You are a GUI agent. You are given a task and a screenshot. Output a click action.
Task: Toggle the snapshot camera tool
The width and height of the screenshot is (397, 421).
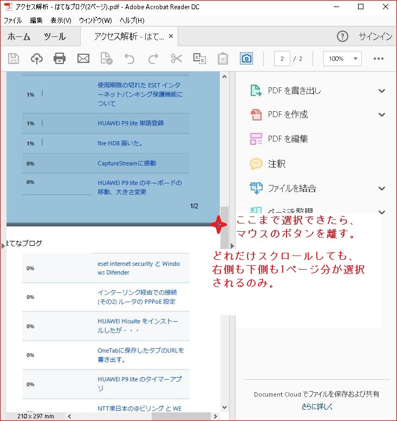(x=246, y=59)
